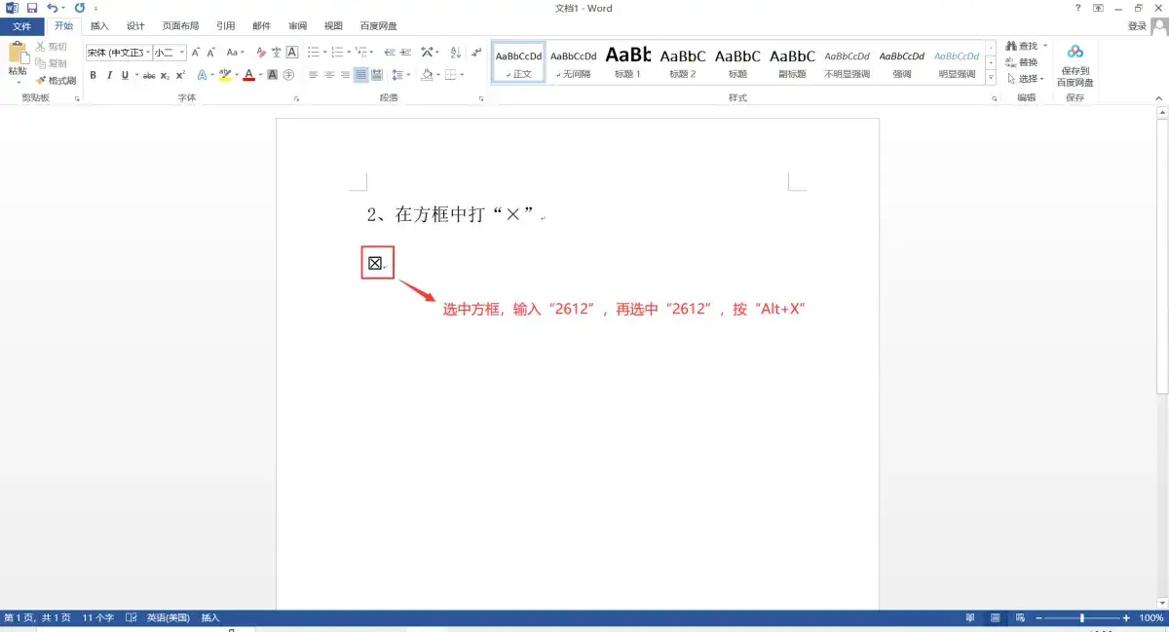Select the subscript icon
The width and height of the screenshot is (1169, 632).
point(165,73)
